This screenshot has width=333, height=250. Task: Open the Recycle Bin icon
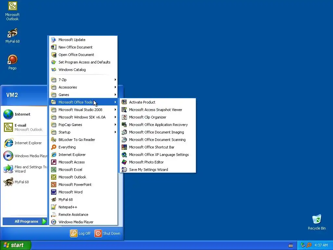pyautogui.click(x=317, y=222)
